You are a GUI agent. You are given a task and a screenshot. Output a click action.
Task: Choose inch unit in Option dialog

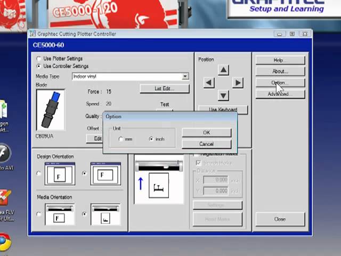(x=151, y=139)
